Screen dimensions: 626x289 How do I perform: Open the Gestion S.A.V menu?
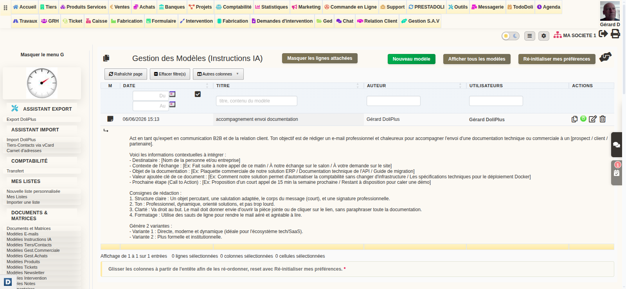[x=420, y=21]
